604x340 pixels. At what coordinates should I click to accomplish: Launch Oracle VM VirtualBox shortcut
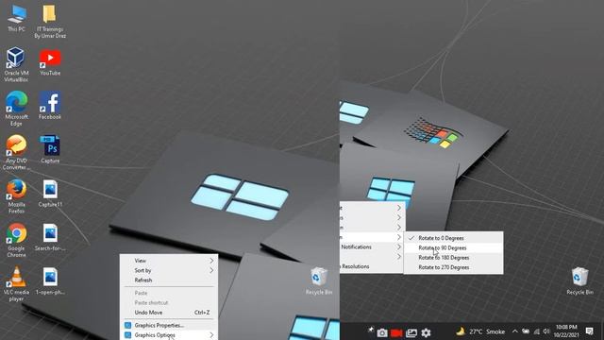(x=16, y=64)
